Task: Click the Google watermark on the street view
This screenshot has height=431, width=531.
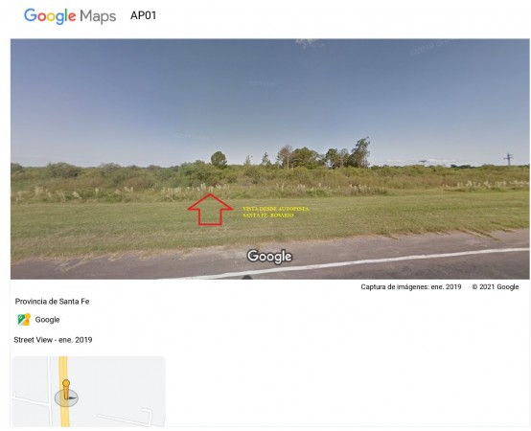Action: pos(269,257)
